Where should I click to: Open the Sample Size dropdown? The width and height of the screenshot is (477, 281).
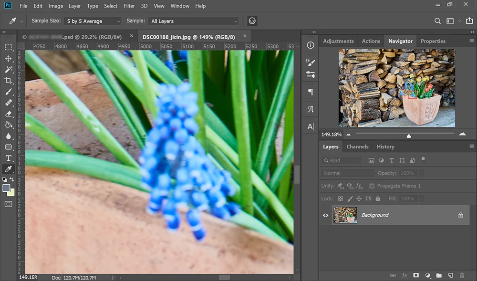pos(93,21)
